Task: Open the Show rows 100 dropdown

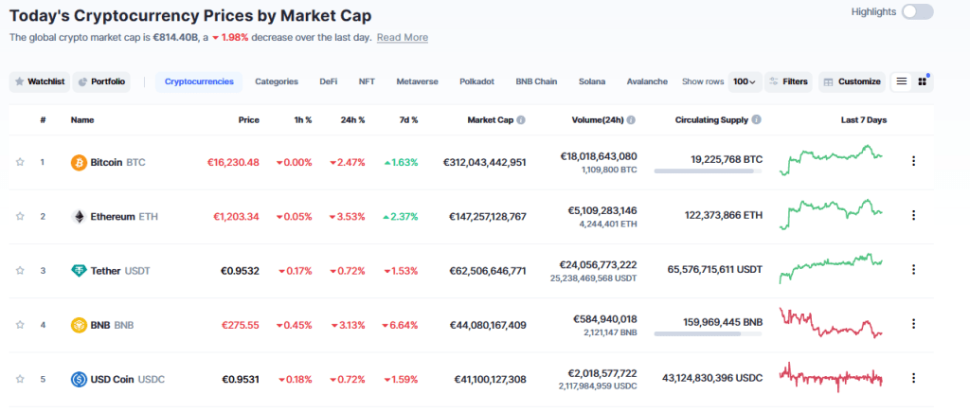Action: (x=745, y=81)
